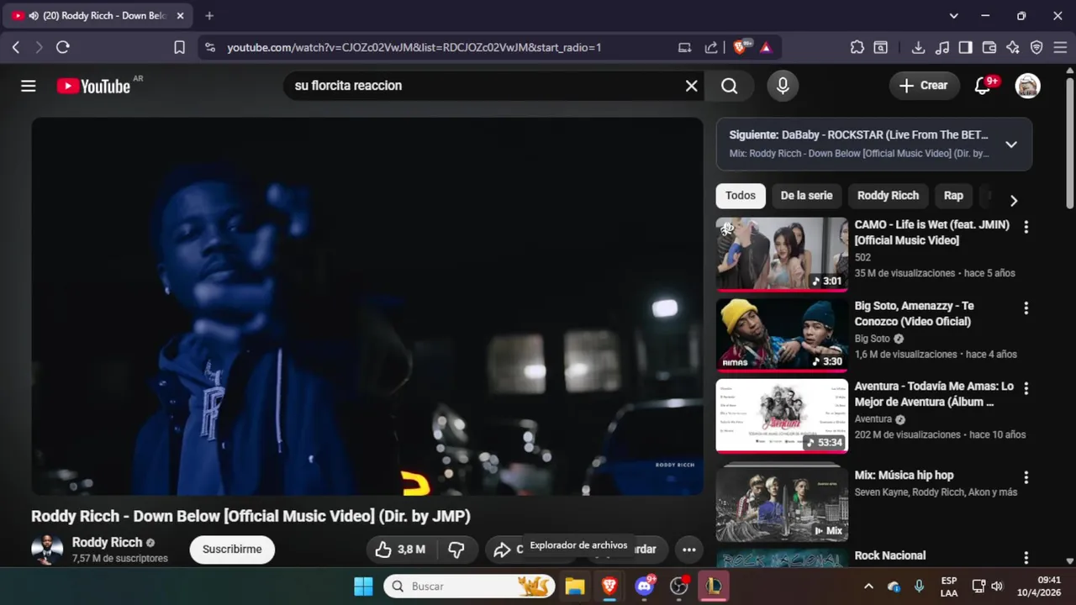This screenshot has width=1076, height=605.
Task: Open League of Legends taskbar icon
Action: coord(715,587)
